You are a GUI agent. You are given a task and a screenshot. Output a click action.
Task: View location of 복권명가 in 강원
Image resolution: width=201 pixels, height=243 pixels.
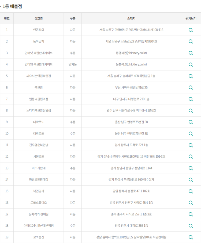[x=191, y=191]
